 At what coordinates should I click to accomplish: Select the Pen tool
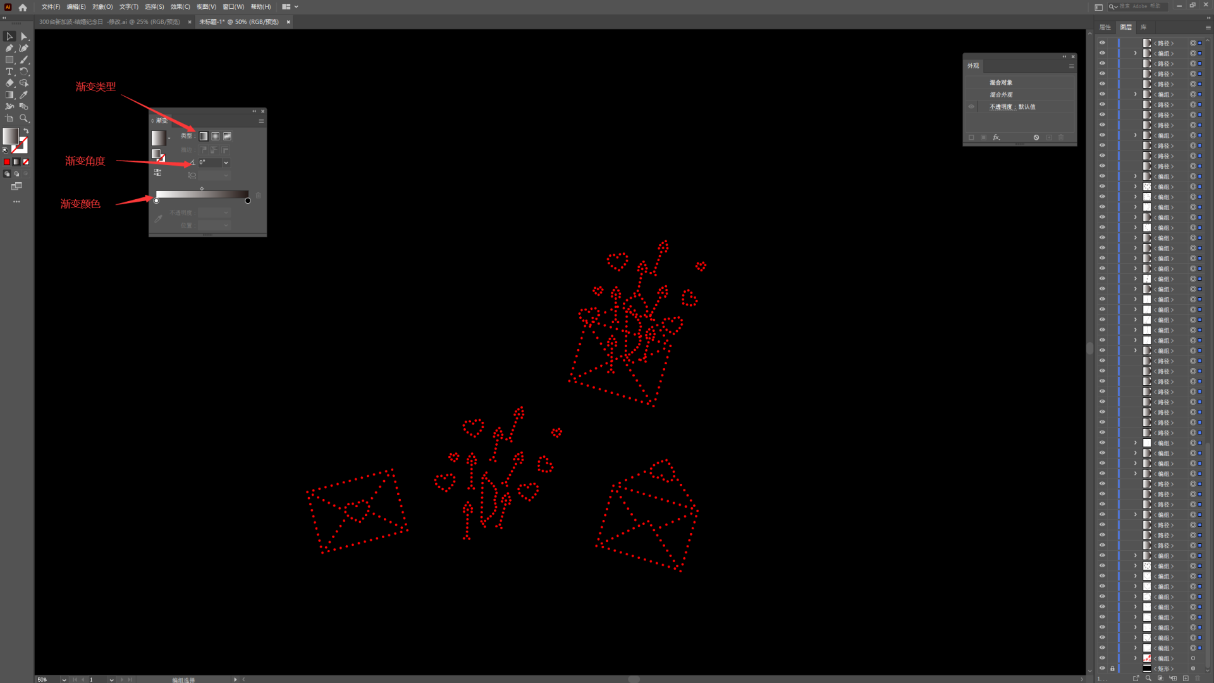coord(9,48)
